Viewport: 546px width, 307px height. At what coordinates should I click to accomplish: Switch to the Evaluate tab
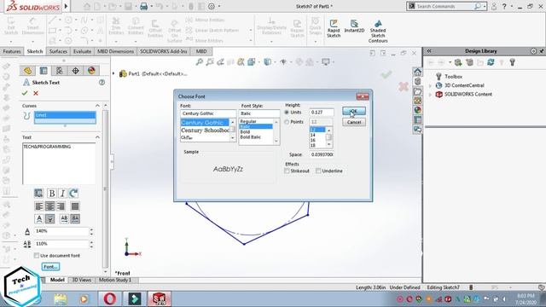coord(82,51)
